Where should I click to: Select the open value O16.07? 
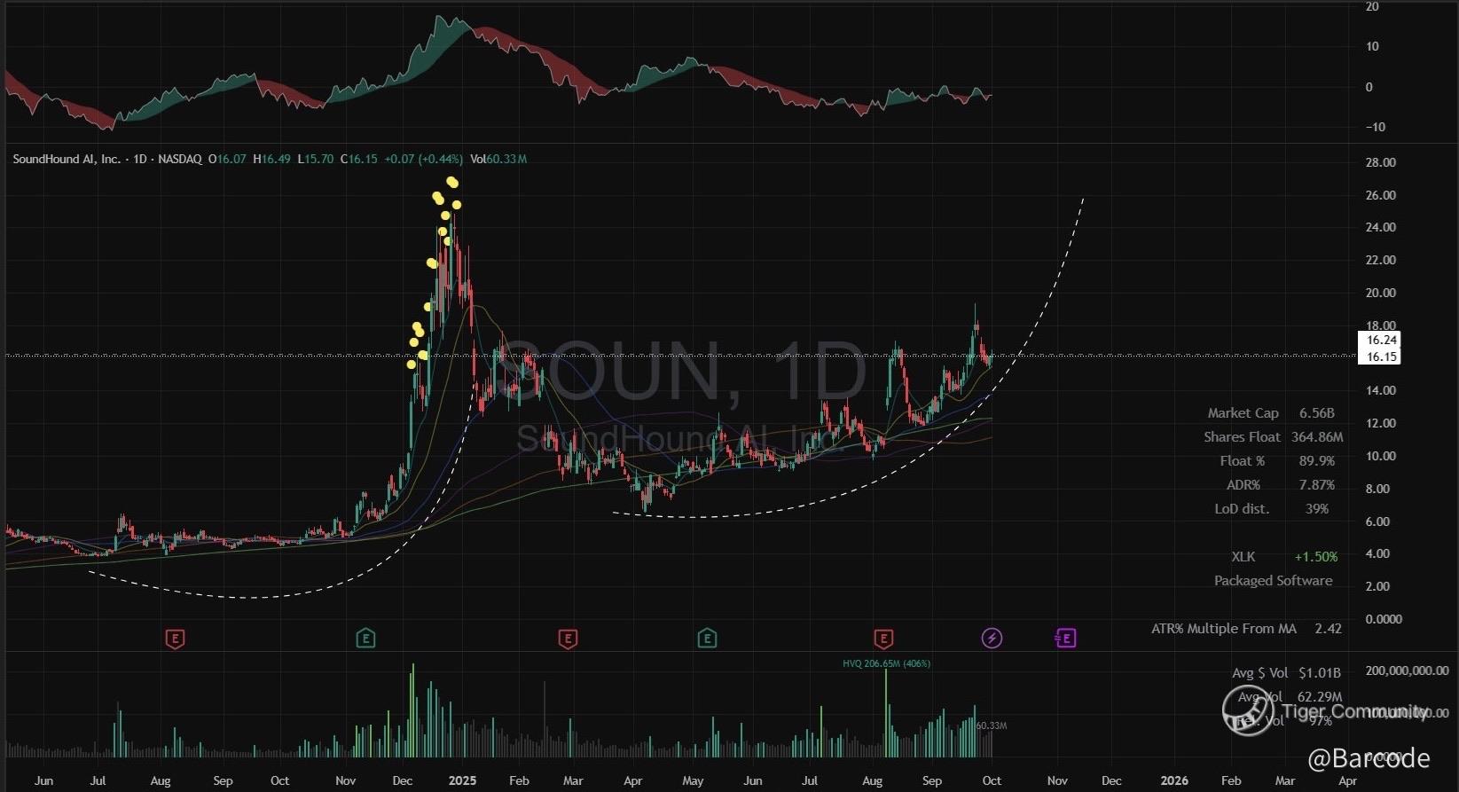(227, 160)
